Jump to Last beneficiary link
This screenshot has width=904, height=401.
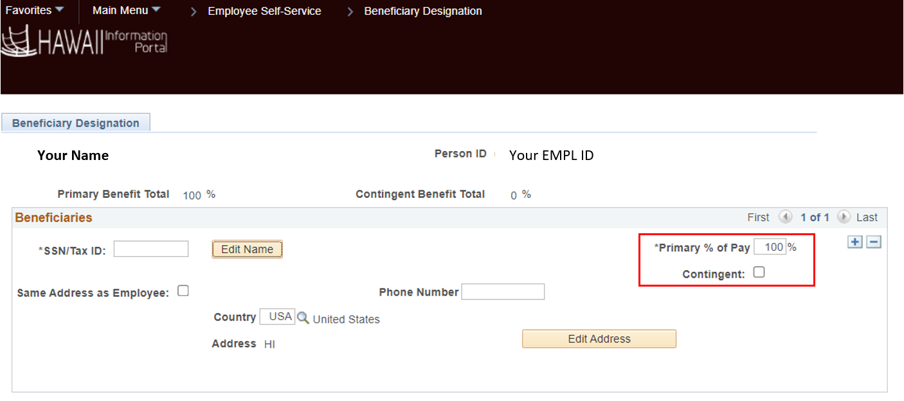click(x=867, y=217)
